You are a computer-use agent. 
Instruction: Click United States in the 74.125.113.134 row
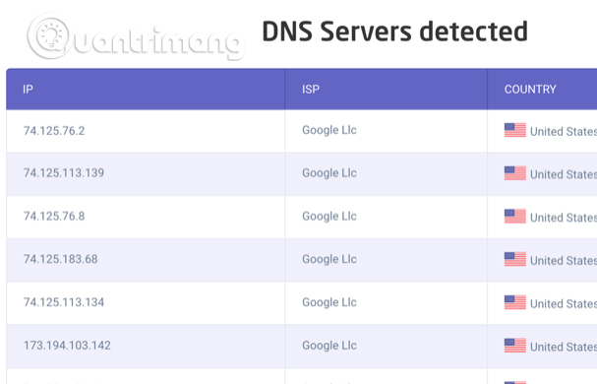point(564,304)
